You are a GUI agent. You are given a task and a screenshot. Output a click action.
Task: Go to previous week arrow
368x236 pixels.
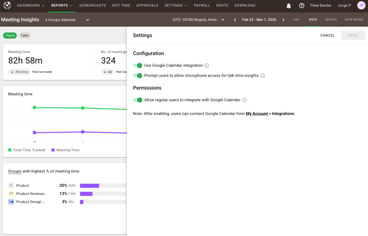coord(235,20)
